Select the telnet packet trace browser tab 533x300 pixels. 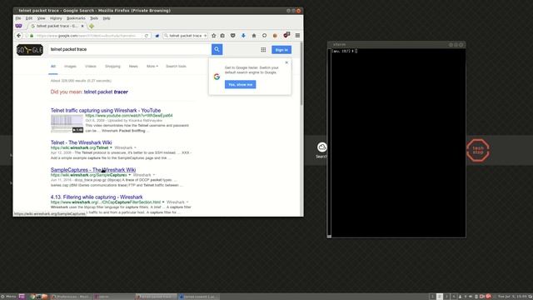(57, 26)
